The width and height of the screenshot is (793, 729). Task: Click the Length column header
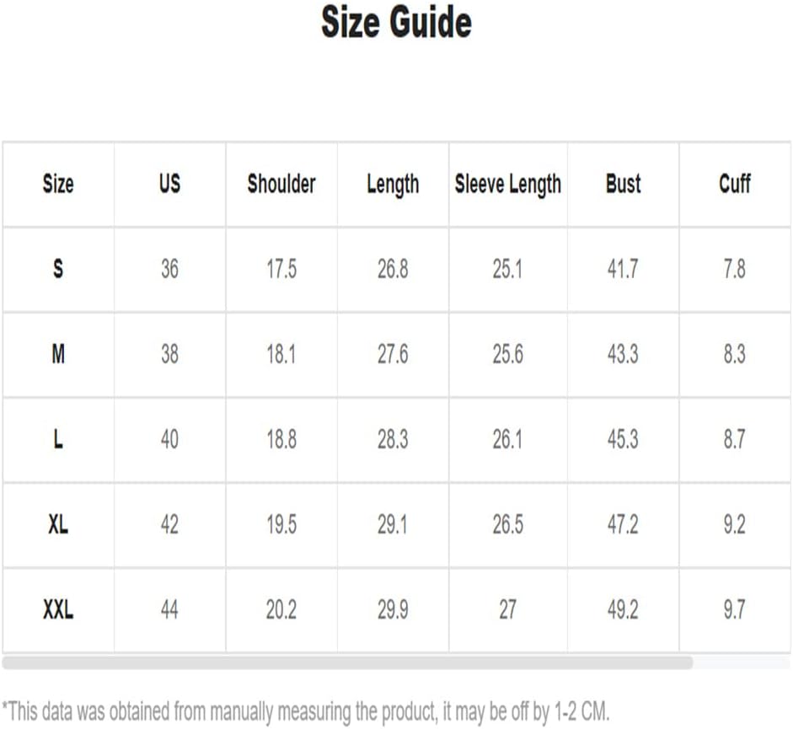[x=393, y=184]
